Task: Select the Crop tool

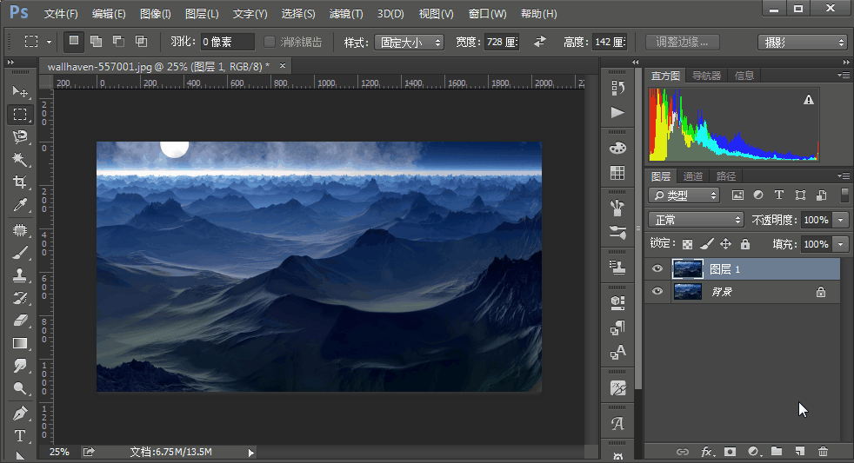Action: pos(20,182)
